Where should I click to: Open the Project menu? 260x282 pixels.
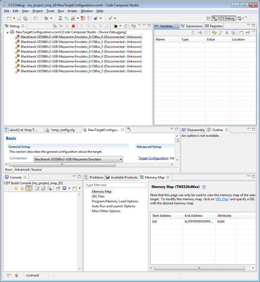click(37, 11)
